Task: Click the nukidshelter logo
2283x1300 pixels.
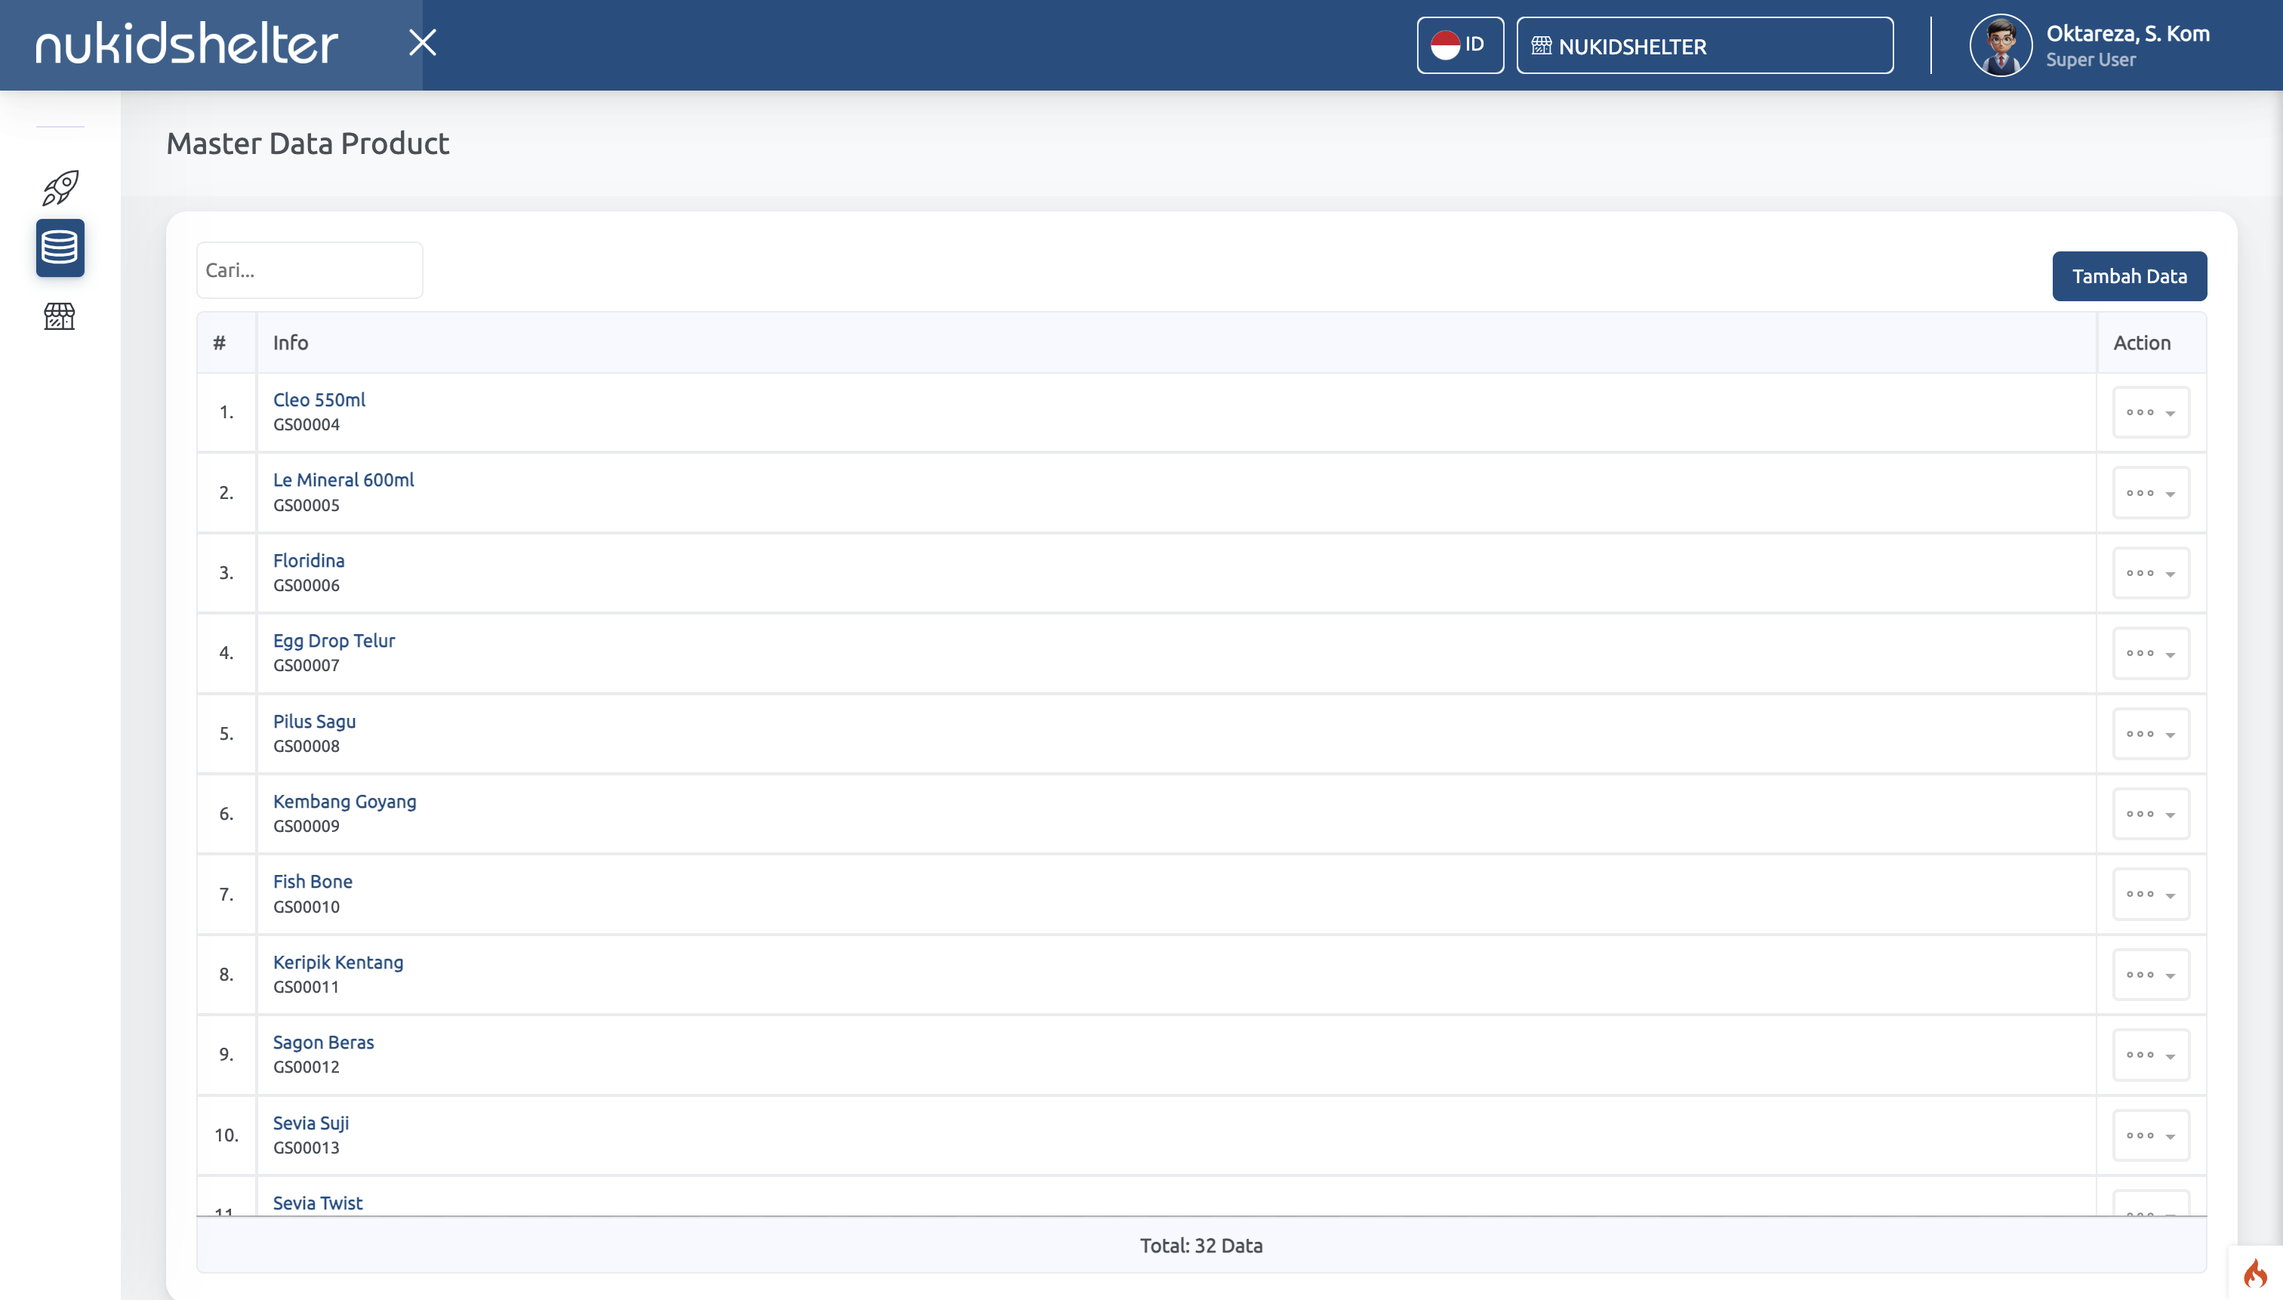Action: point(186,44)
